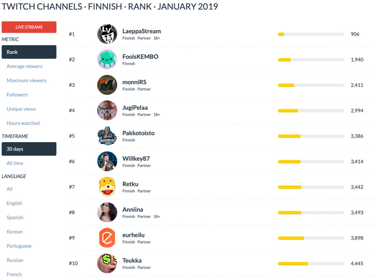Open the Willkey87 channel link
The width and height of the screenshot is (376, 277).
pos(136,159)
